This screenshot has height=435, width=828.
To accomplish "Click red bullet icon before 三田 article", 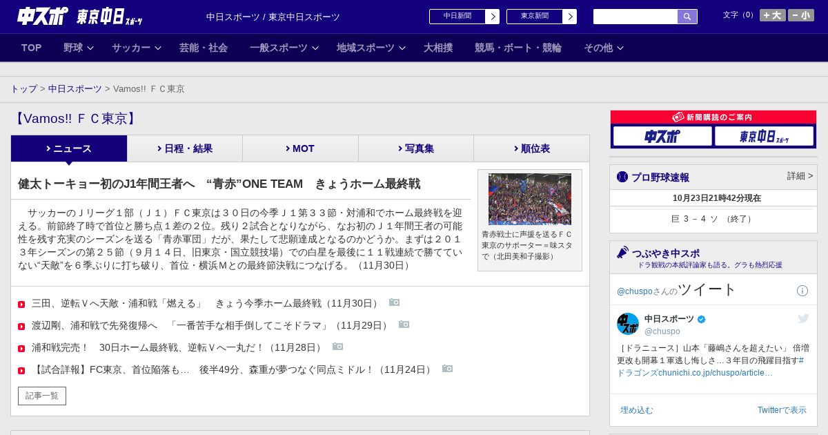I will coord(21,304).
